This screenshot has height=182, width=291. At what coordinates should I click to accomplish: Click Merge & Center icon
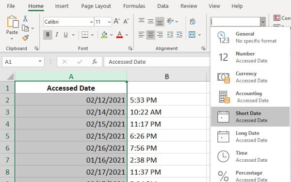[192, 35]
